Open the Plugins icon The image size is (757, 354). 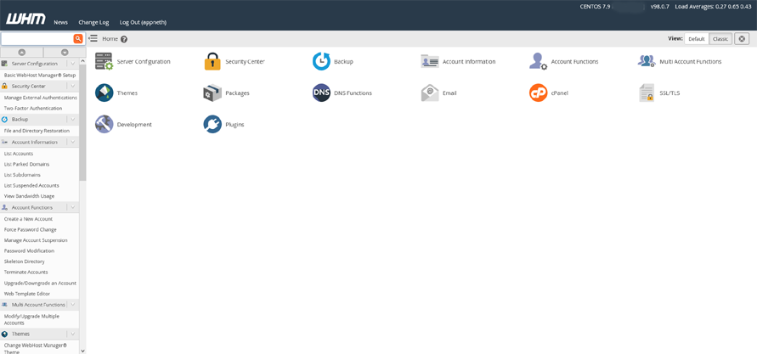tap(212, 124)
